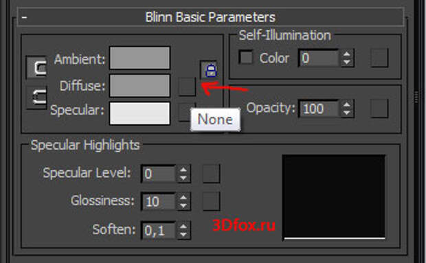Click the Diffuse label
Viewport: 426px width, 263px height.
pyautogui.click(x=82, y=86)
